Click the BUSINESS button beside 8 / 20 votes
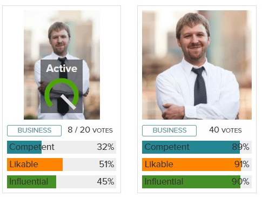262x197 pixels. (34, 130)
